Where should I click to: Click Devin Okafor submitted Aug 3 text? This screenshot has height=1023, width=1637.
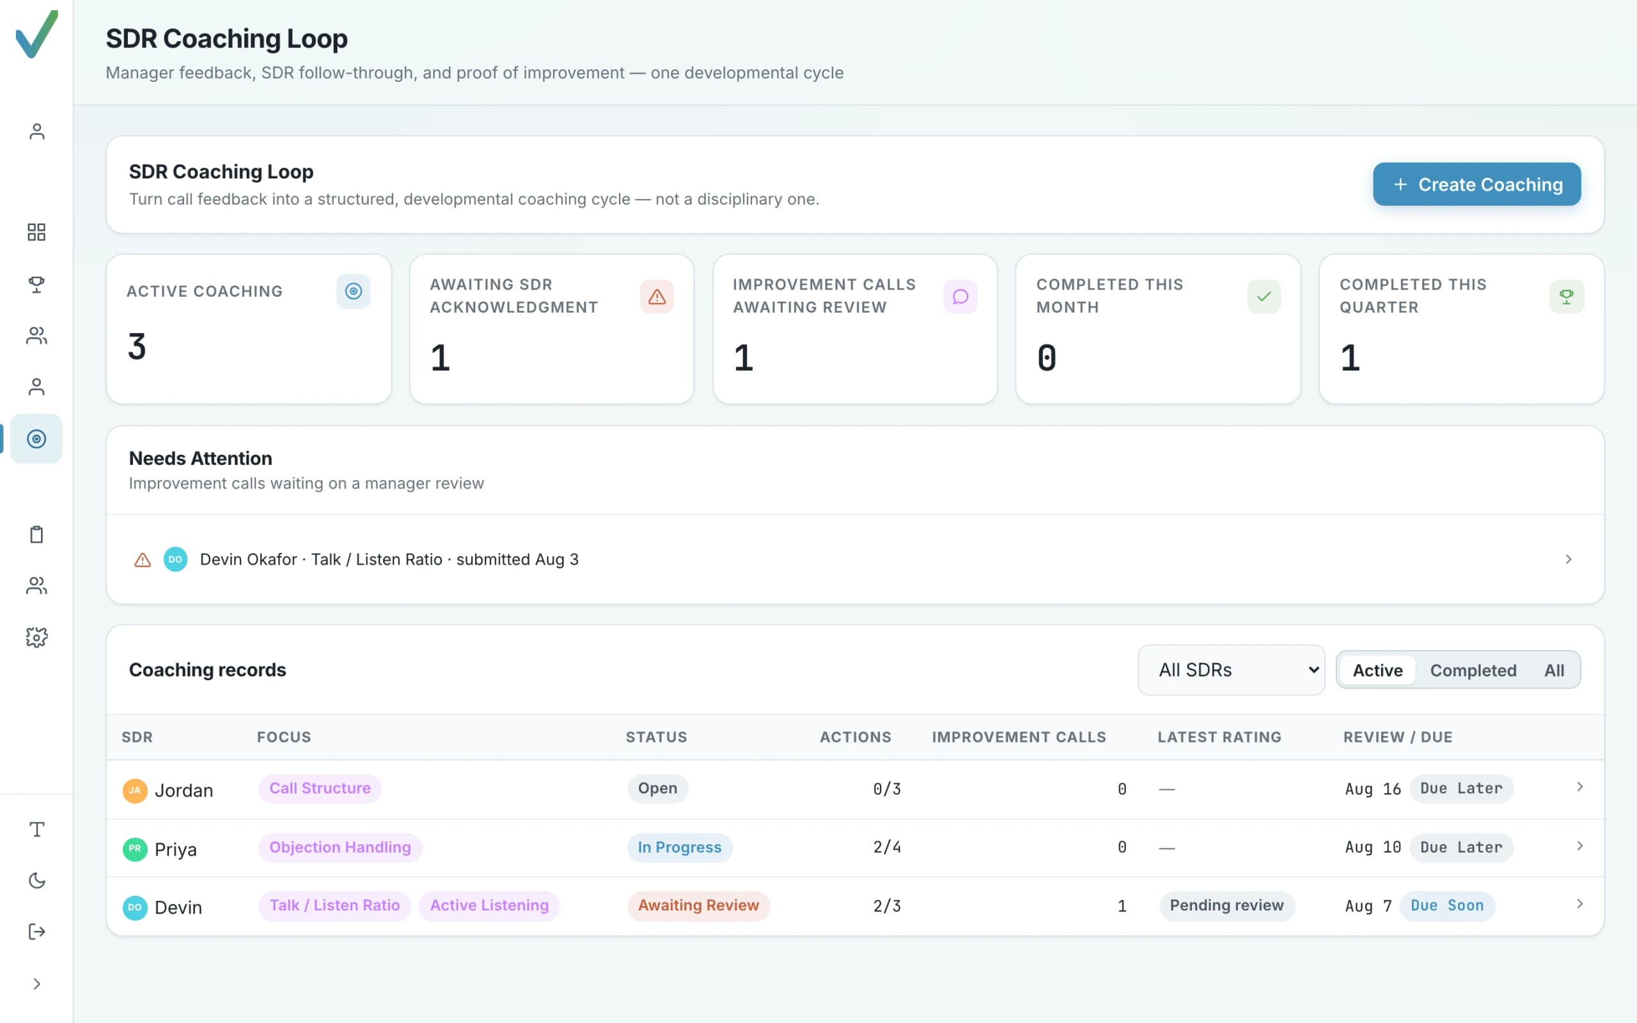[389, 559]
